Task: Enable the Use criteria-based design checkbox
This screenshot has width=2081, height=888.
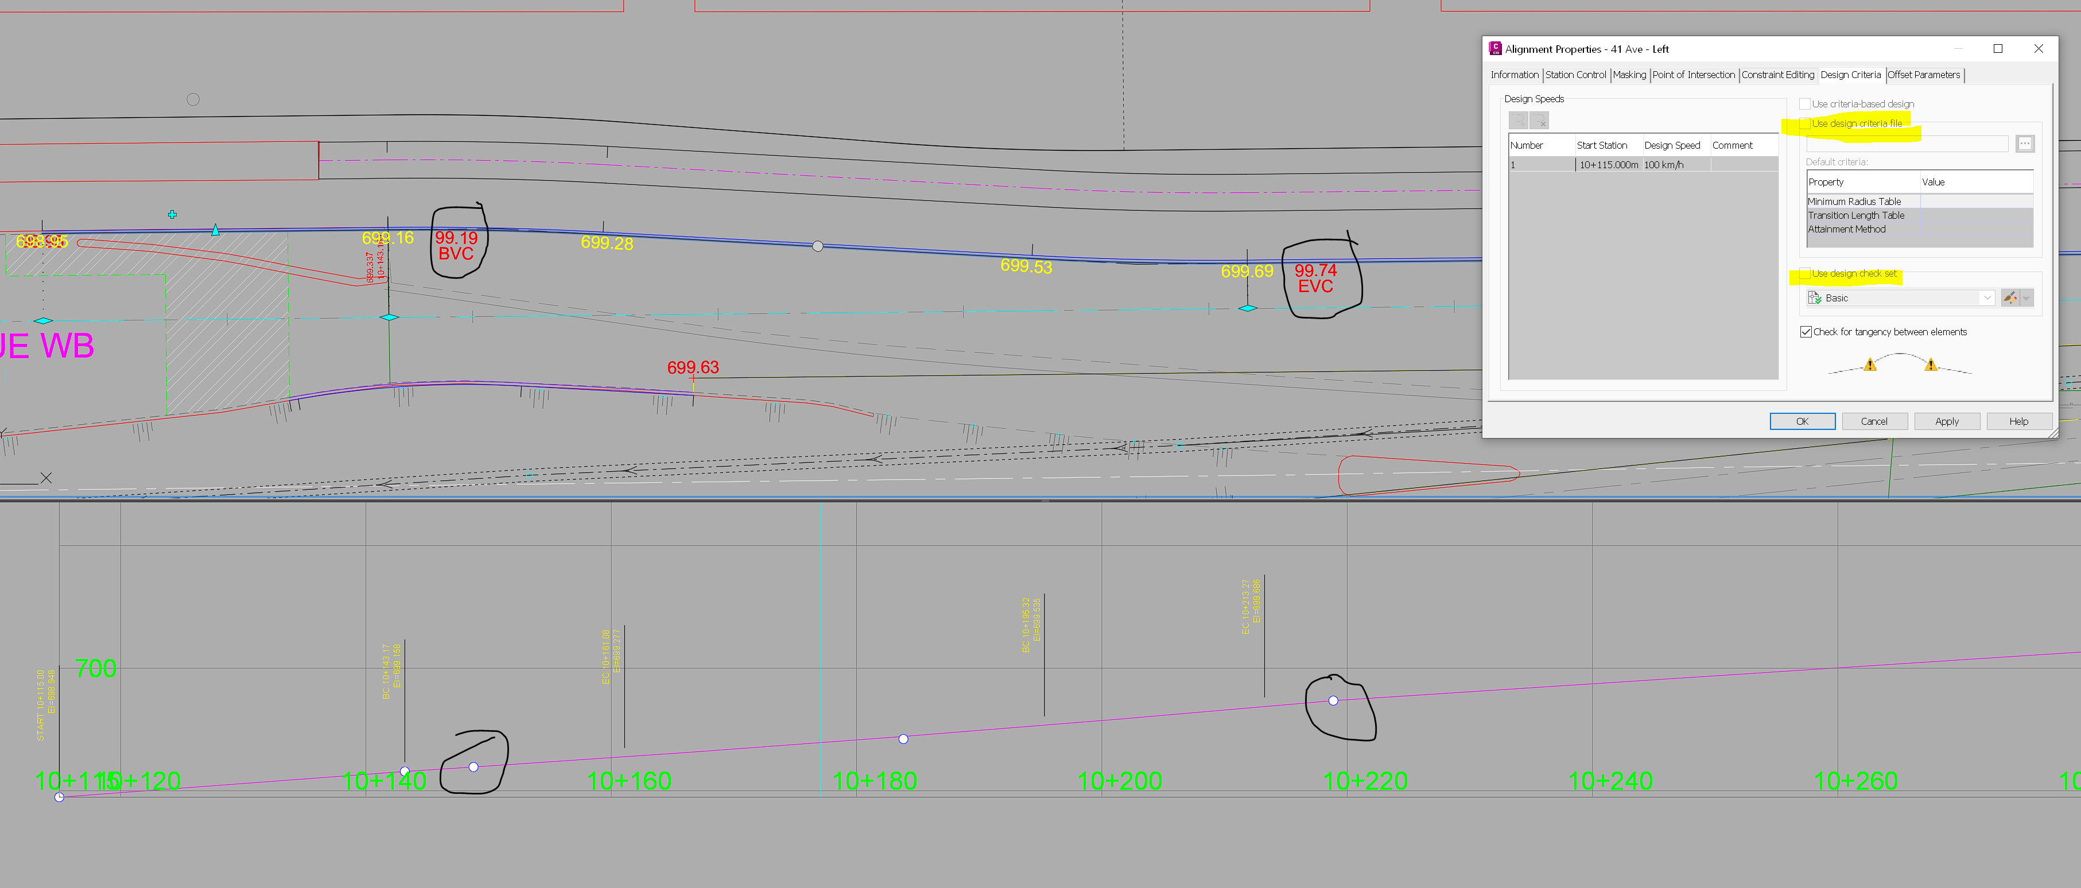Action: point(1805,103)
